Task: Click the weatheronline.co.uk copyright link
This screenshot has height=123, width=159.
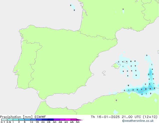Action: click(139, 121)
